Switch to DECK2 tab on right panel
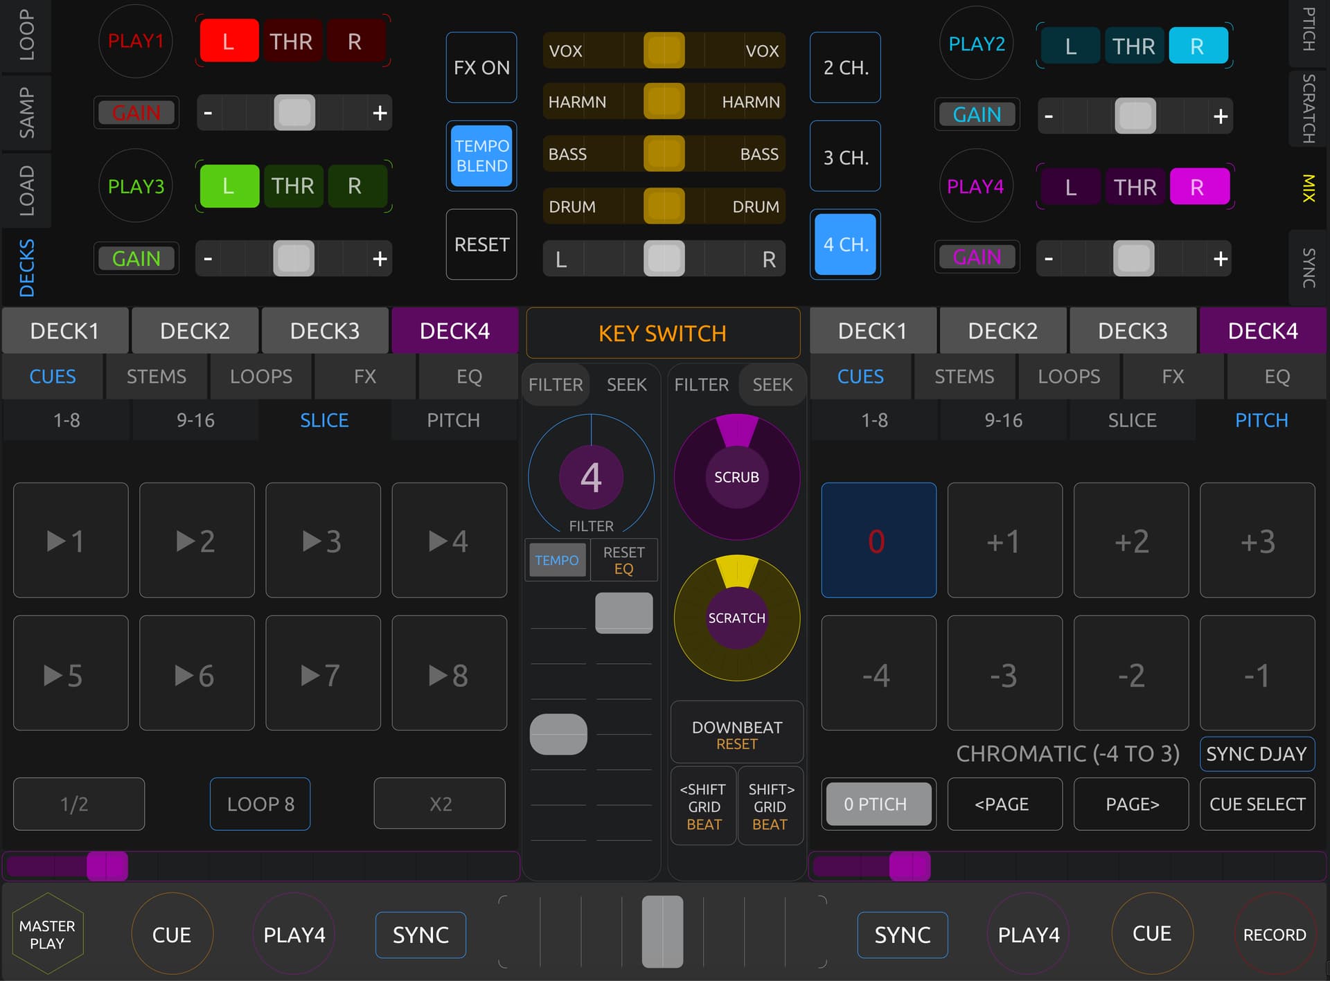Image resolution: width=1330 pixels, height=981 pixels. click(x=1002, y=331)
